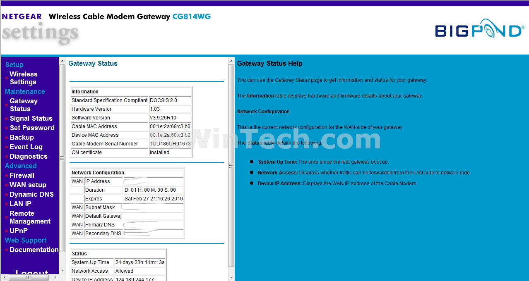
Task: Select the MAC address ending in c3:b2
Action: 170,135
